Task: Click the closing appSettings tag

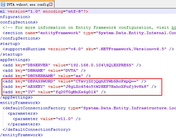Action: (16, 97)
